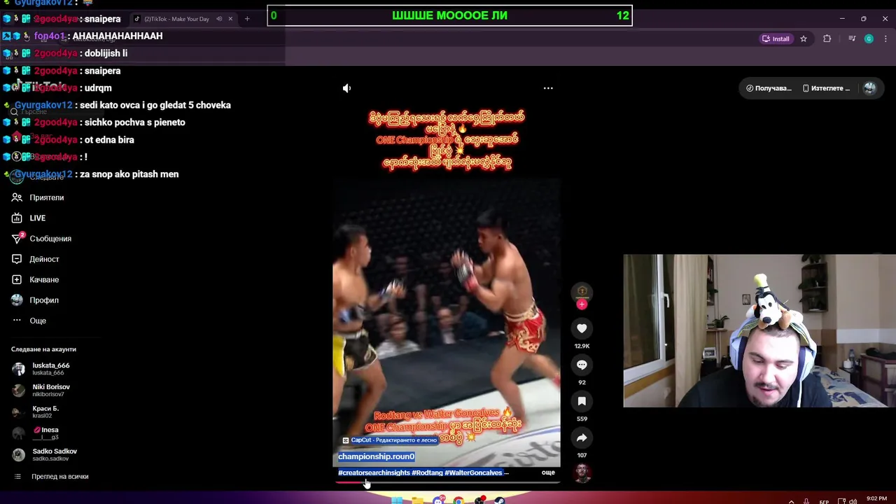This screenshot has height=504, width=896.
Task: Share the video with arrow icon
Action: coord(582,437)
